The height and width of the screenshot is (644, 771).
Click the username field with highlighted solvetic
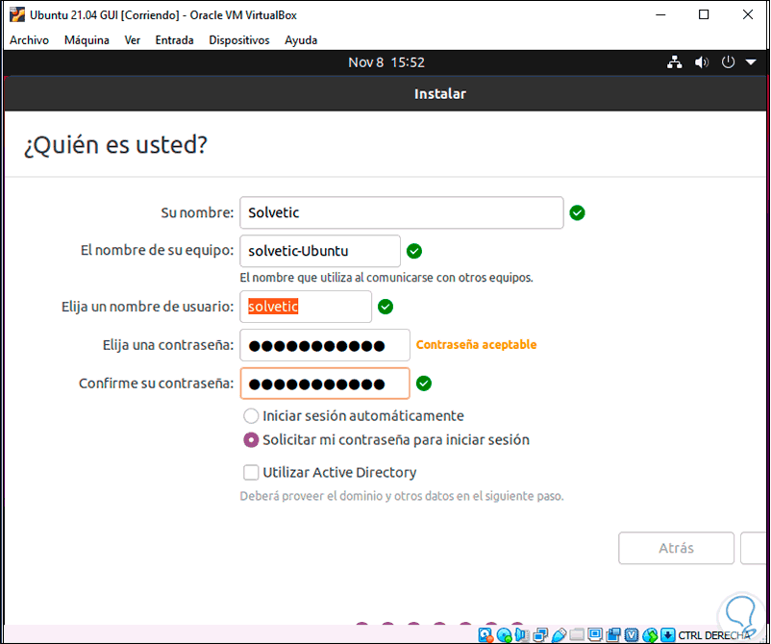point(306,307)
